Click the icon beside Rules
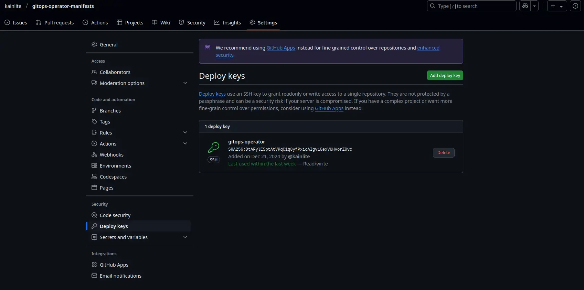The image size is (584, 290). point(94,132)
